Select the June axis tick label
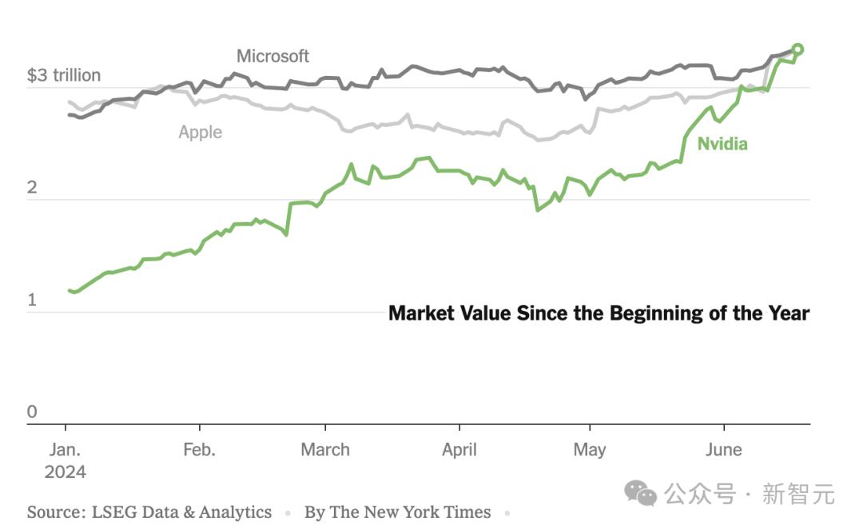863x529 pixels. pyautogui.click(x=724, y=450)
